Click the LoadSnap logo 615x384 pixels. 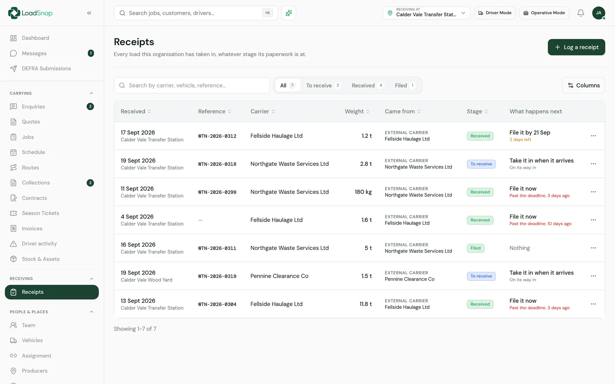(x=30, y=13)
